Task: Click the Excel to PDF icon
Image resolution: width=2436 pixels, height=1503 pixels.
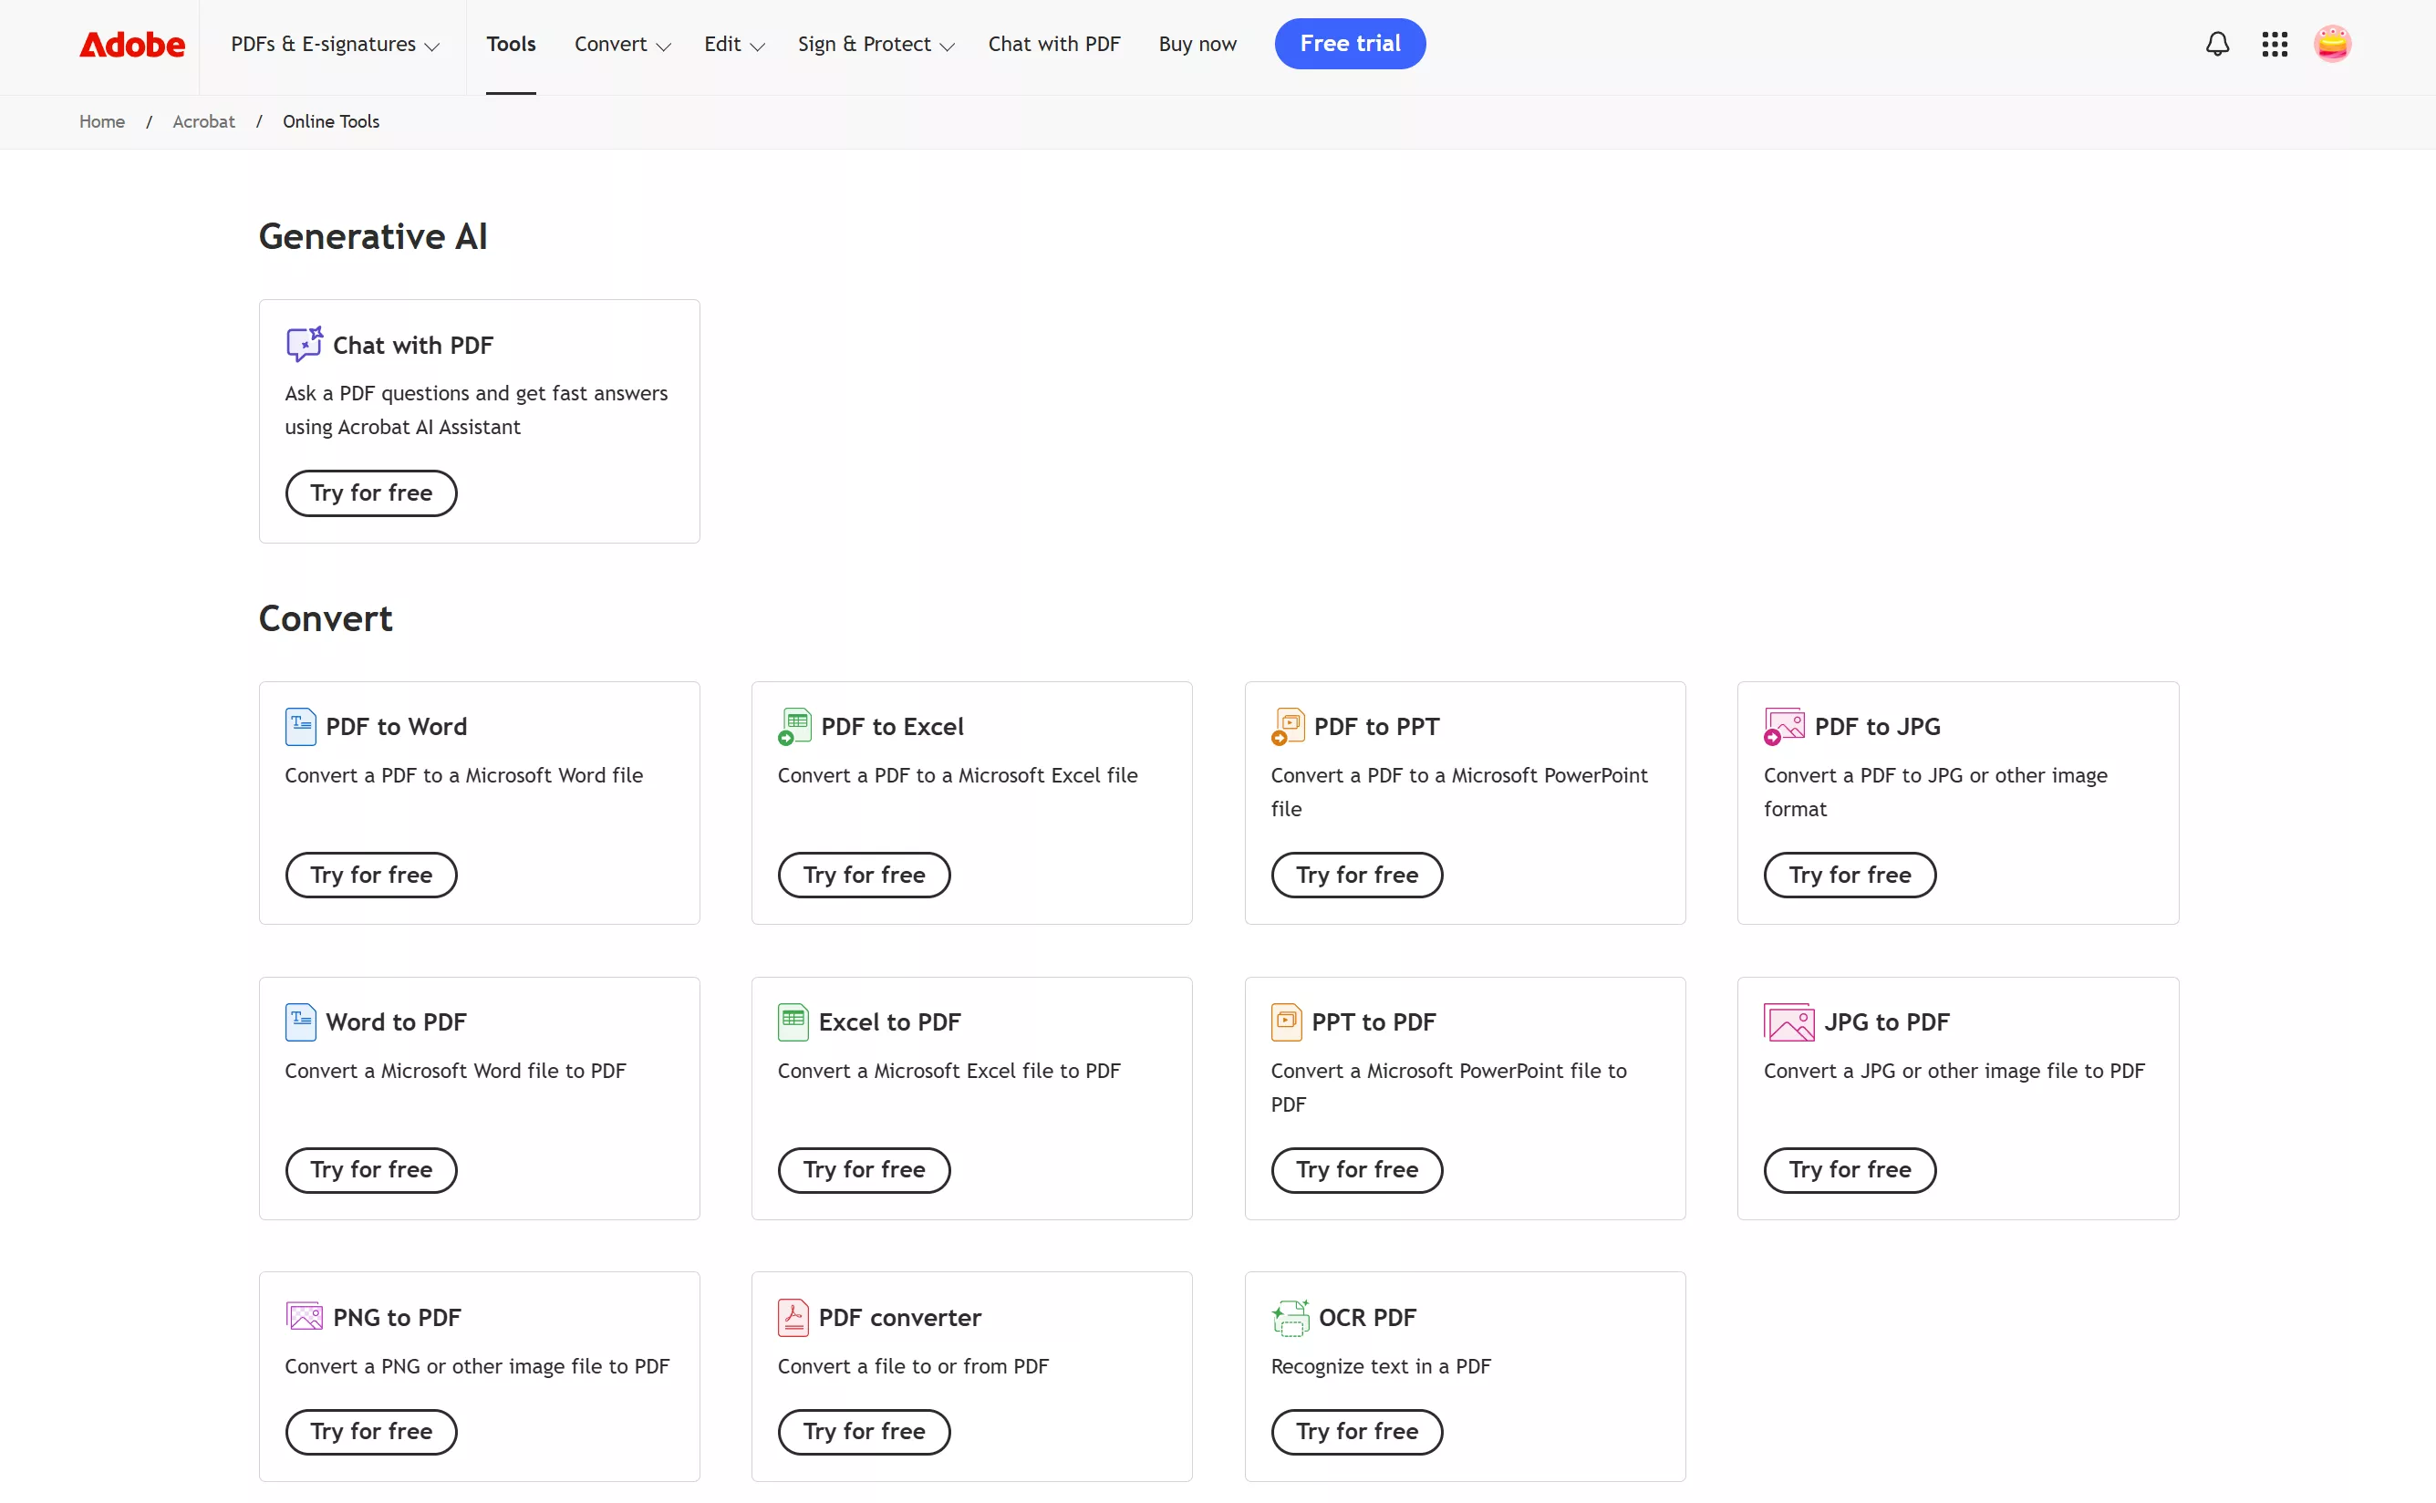Action: 793,1021
